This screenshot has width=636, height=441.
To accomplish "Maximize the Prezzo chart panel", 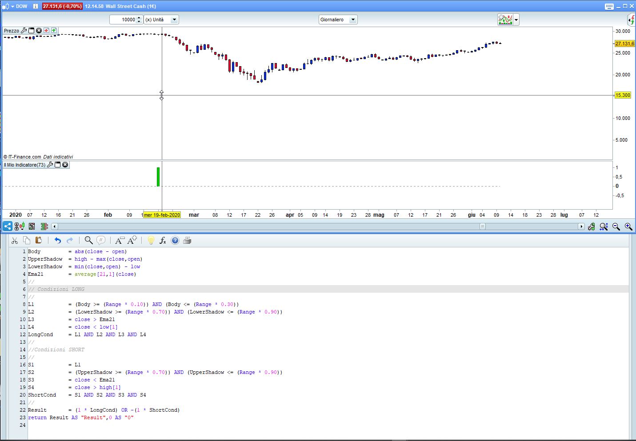I will point(31,30).
